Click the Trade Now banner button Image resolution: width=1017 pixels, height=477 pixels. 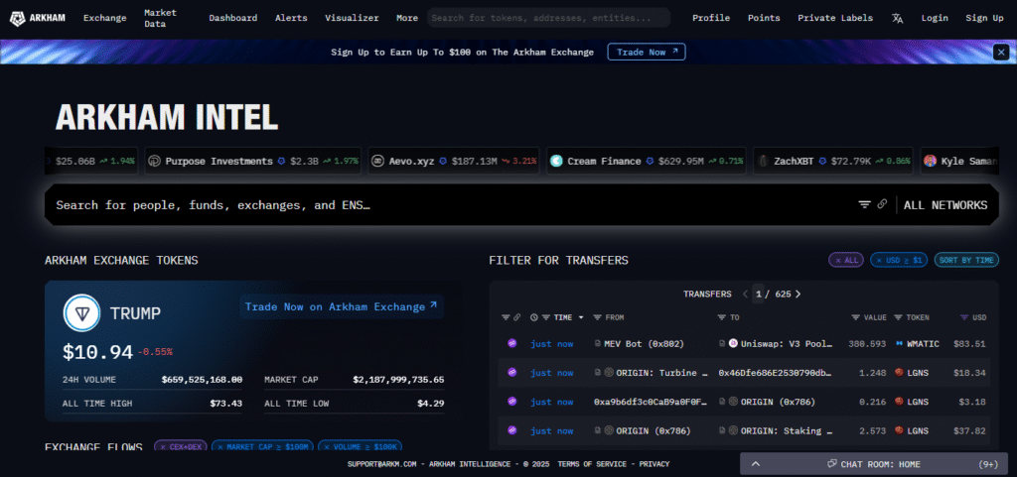pyautogui.click(x=647, y=53)
